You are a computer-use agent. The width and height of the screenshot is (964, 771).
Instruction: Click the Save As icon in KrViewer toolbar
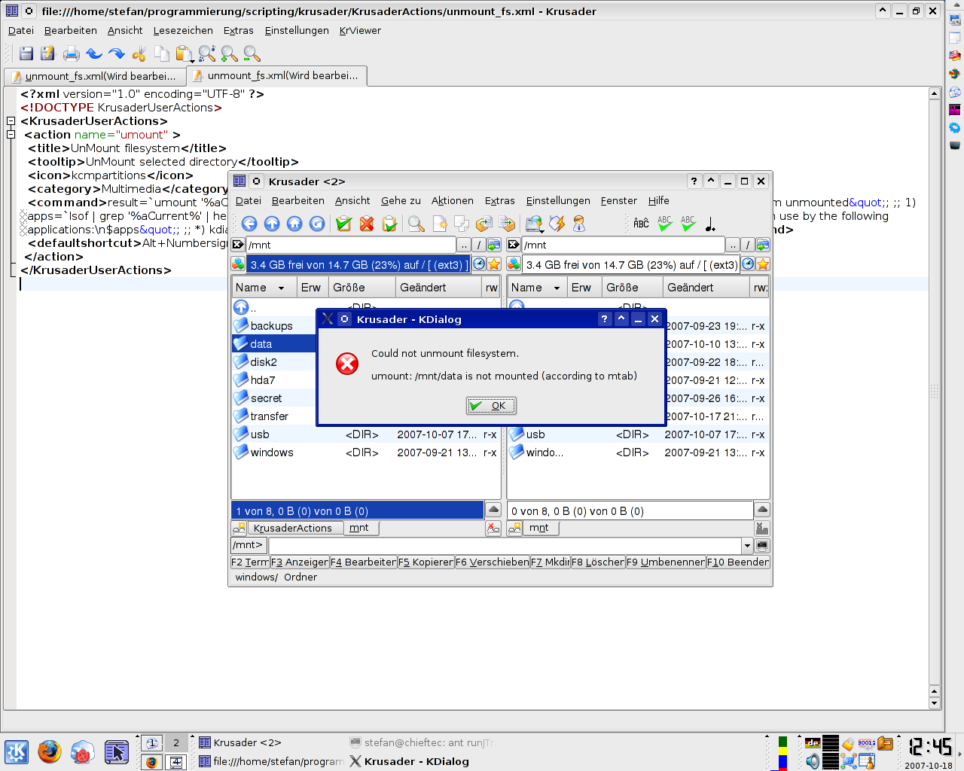[48, 53]
